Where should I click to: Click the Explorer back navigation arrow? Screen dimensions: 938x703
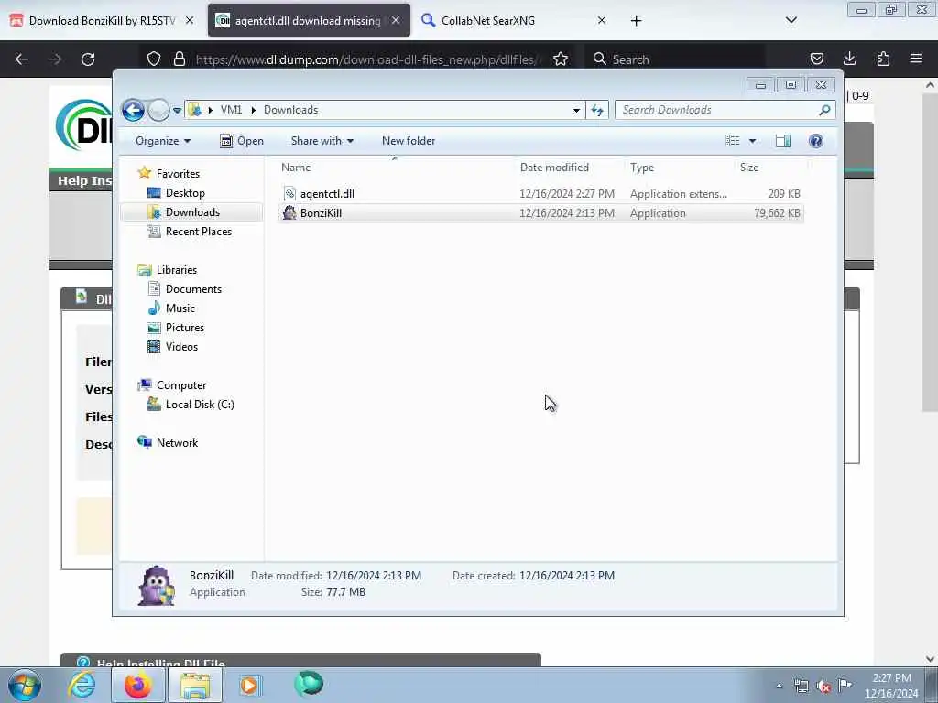point(133,110)
